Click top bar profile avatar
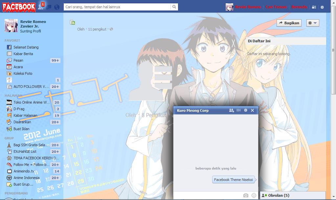Viewport: 336px width, 200px height. (x=229, y=7)
